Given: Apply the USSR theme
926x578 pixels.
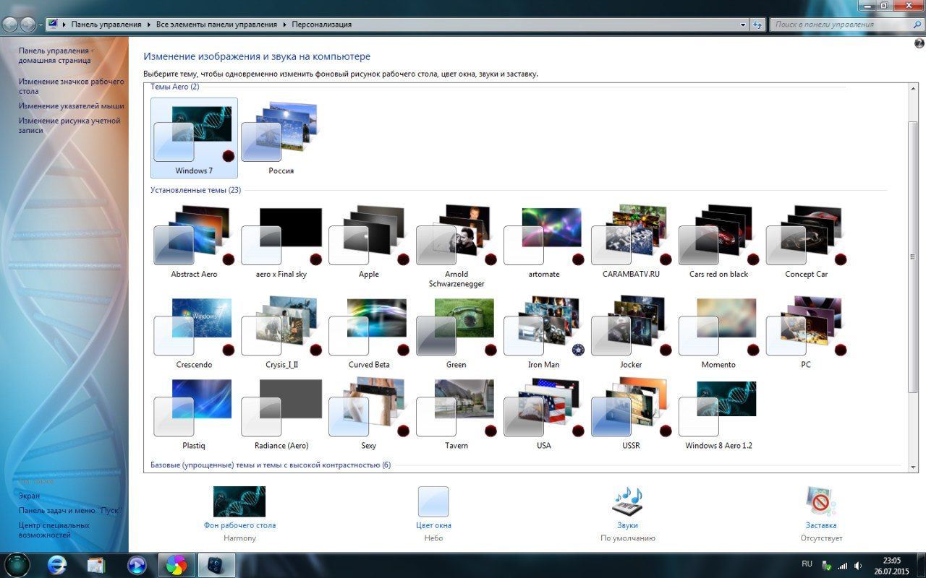Looking at the screenshot, I should (x=632, y=413).
